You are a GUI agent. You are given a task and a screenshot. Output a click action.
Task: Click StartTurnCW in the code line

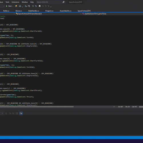35,31
